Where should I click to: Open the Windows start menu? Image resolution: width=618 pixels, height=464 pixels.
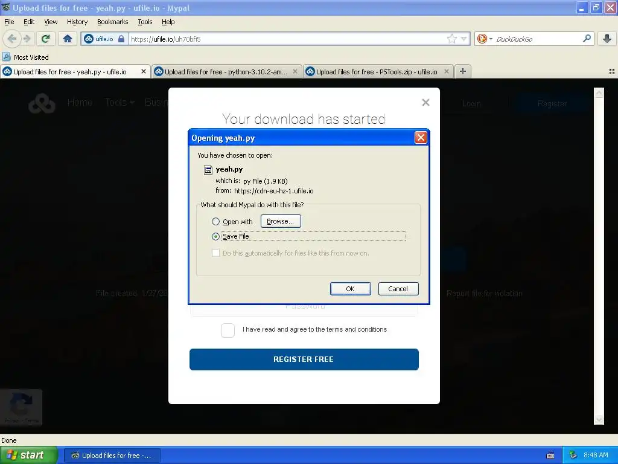pyautogui.click(x=29, y=456)
